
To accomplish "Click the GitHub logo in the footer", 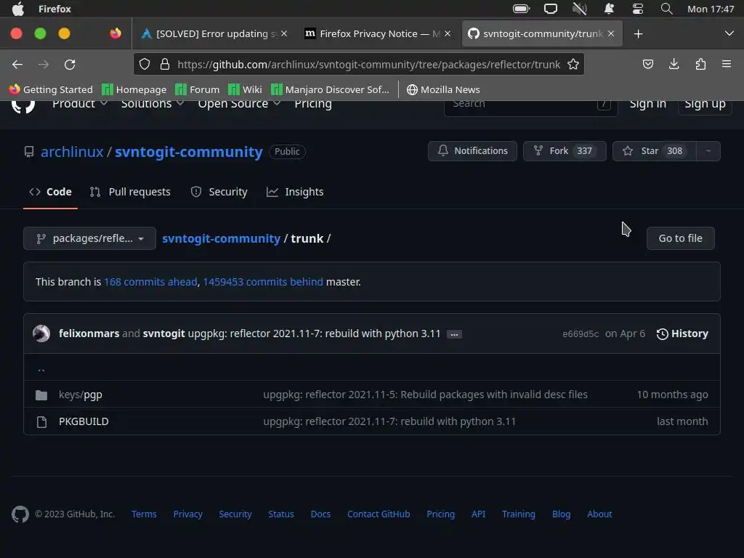I will click(20, 514).
